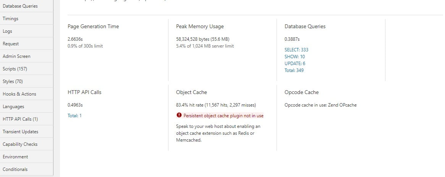Click the UPDATE: 6 queries link
Image resolution: width=445 pixels, height=177 pixels.
coord(295,63)
